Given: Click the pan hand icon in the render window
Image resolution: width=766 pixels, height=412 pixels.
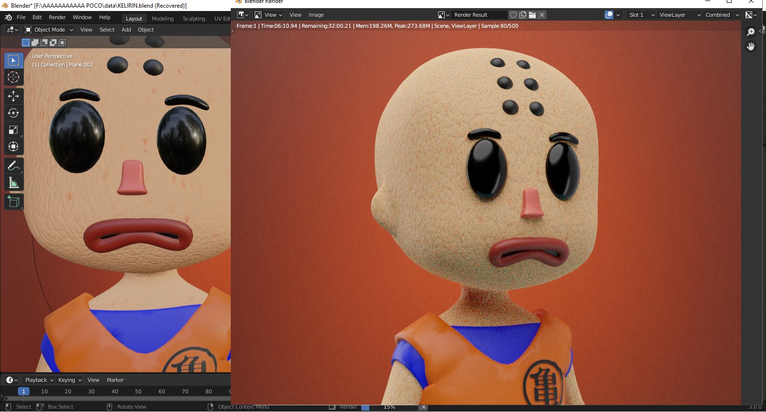Looking at the screenshot, I should click(751, 46).
